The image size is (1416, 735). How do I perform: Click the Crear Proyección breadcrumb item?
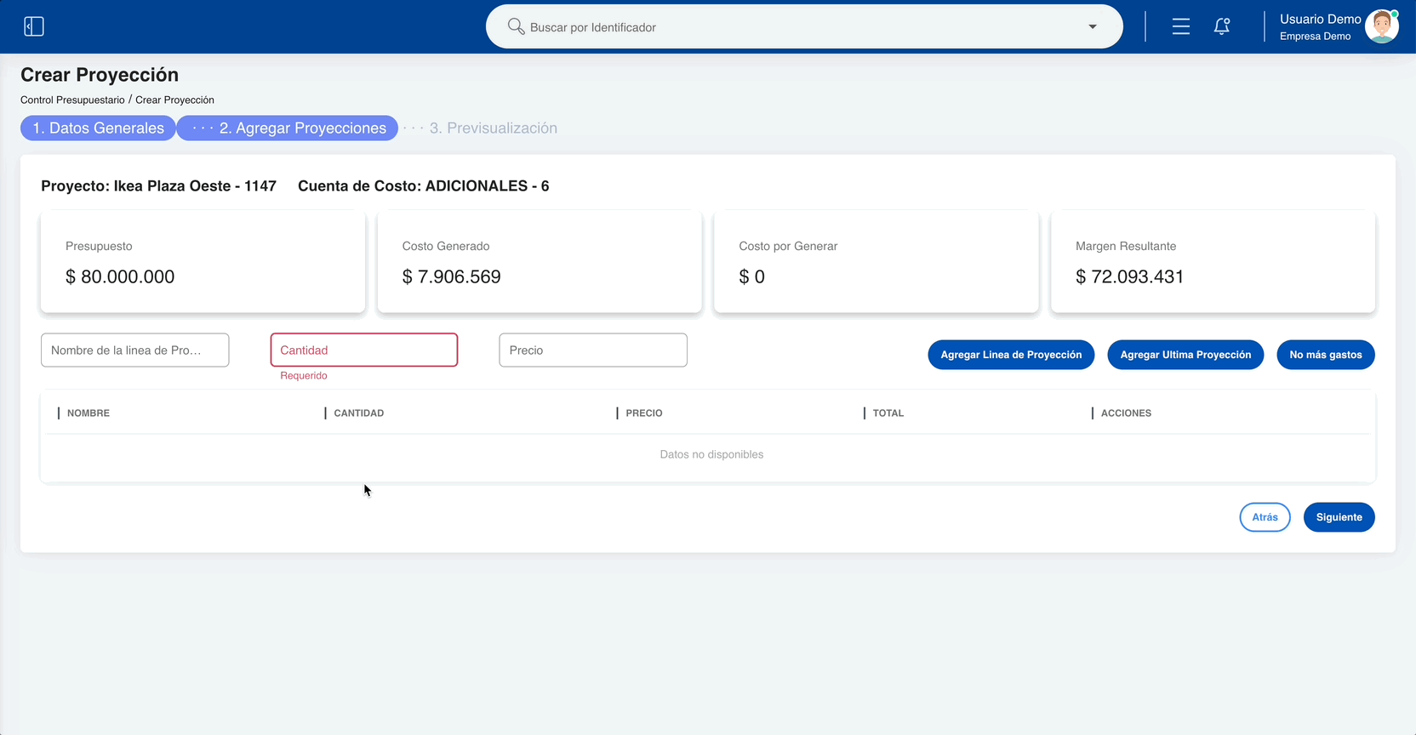[174, 100]
